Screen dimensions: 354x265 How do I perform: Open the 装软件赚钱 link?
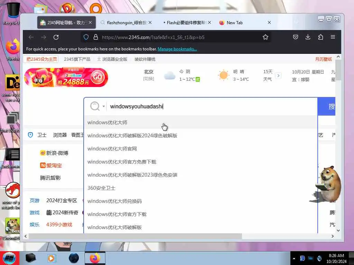[x=145, y=59]
